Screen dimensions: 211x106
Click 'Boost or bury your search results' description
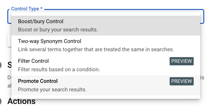58,30
